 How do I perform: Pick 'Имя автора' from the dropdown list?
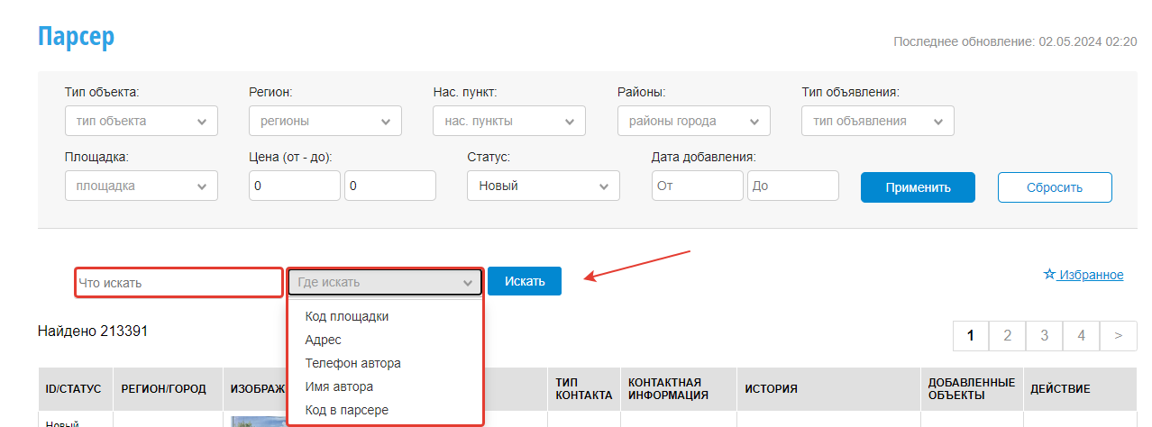coord(339,386)
